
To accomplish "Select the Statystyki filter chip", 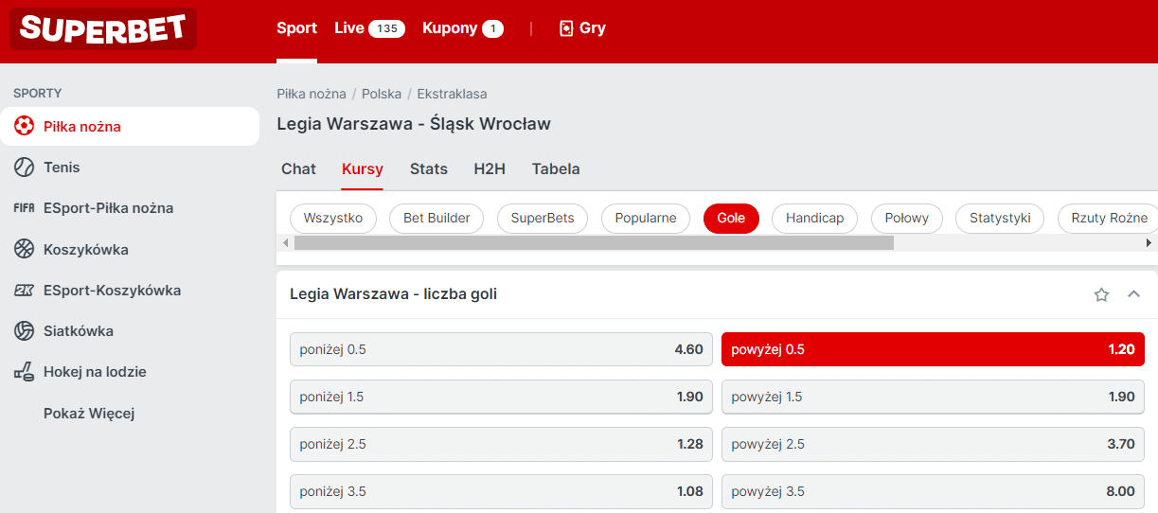I will click(1000, 218).
